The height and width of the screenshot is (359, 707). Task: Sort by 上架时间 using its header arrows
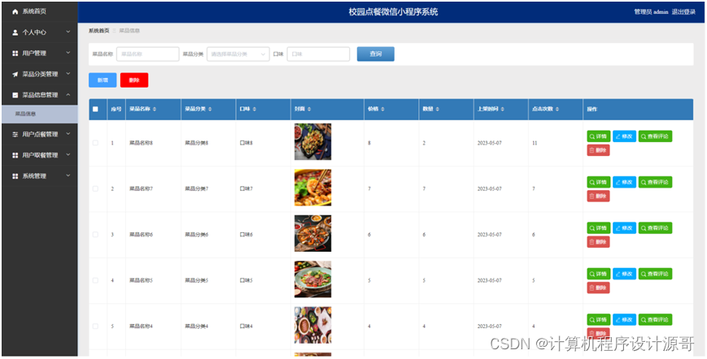click(x=502, y=110)
